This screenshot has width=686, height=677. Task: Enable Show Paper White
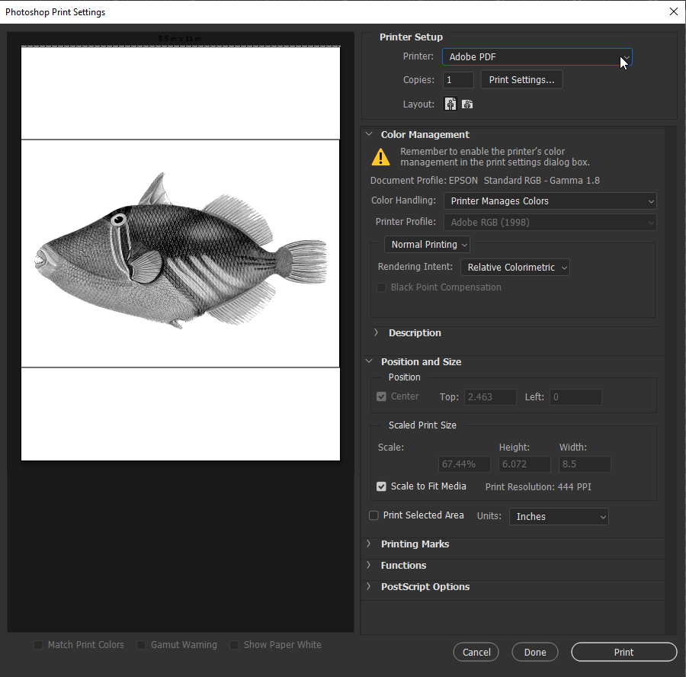234,644
